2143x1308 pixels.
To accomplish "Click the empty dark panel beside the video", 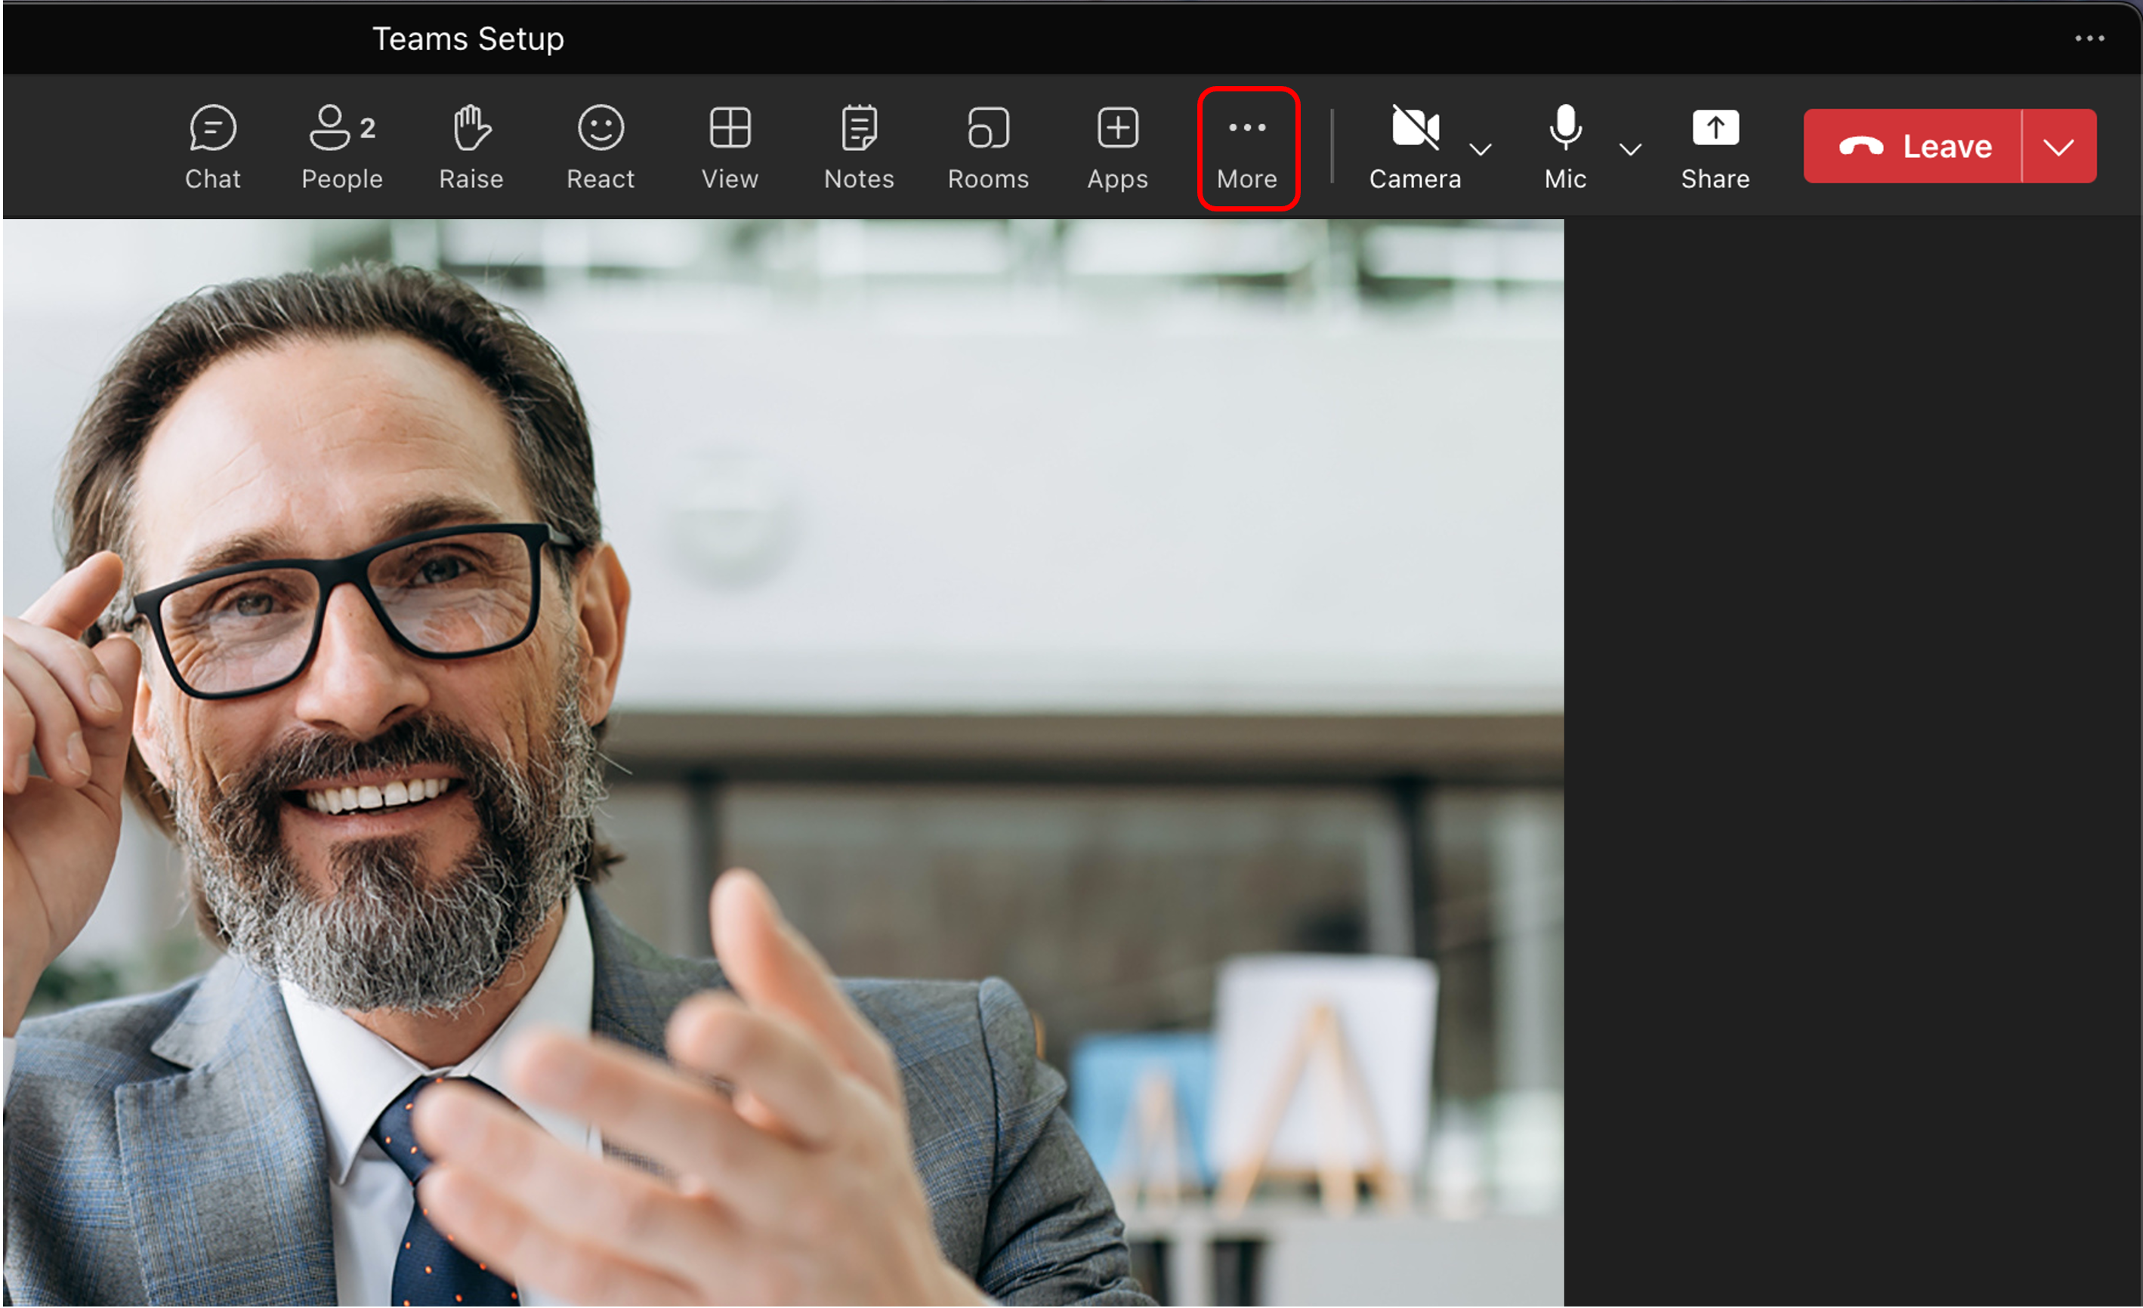I will (x=1852, y=761).
